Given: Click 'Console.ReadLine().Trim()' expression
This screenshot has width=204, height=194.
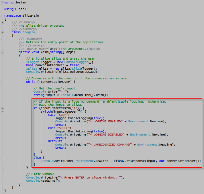Looking at the screenshot, I should click(x=83, y=95).
